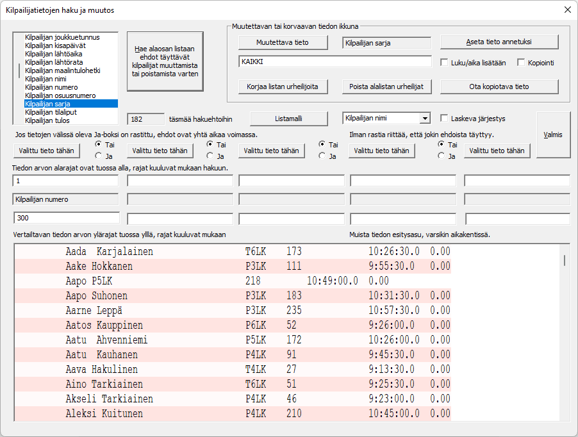This screenshot has width=578, height=437.
Task: Check the Luku/aika lisätään checkbox
Action: (445, 63)
